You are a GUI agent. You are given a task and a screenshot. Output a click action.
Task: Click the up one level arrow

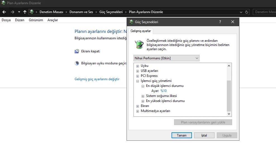tap(25, 12)
